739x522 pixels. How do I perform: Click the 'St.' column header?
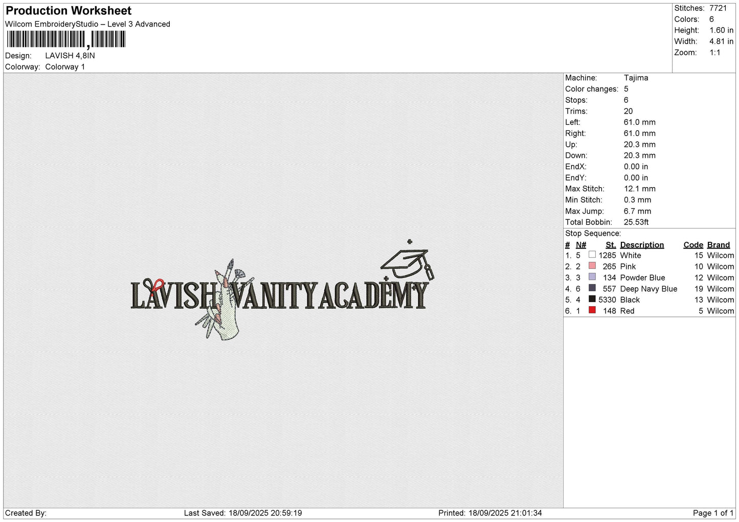[x=611, y=245]
